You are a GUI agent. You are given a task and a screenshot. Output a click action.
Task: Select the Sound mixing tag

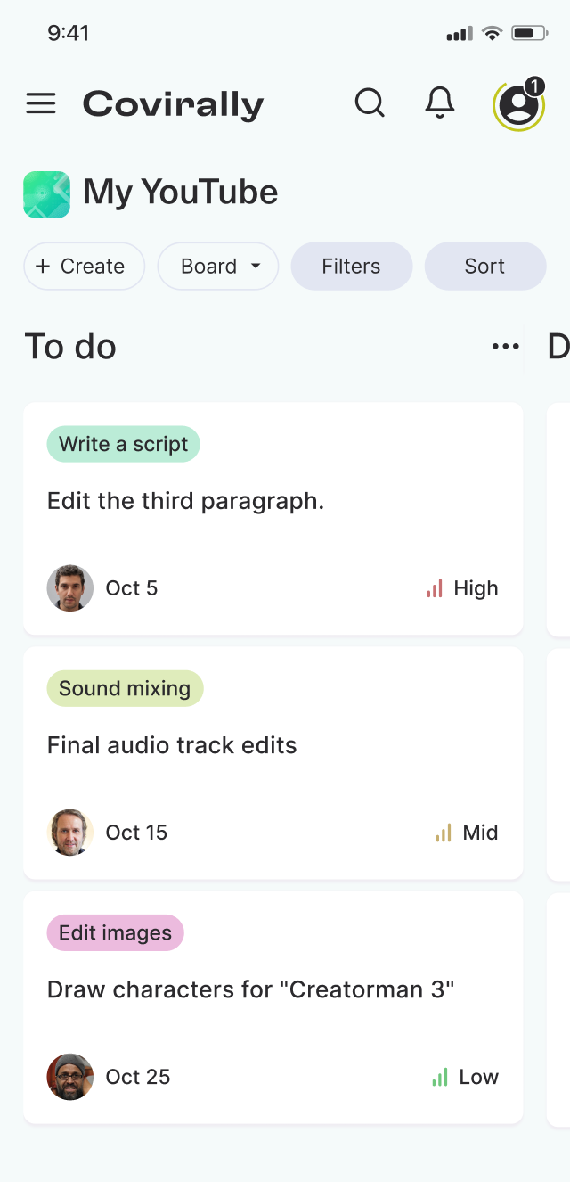pos(125,688)
